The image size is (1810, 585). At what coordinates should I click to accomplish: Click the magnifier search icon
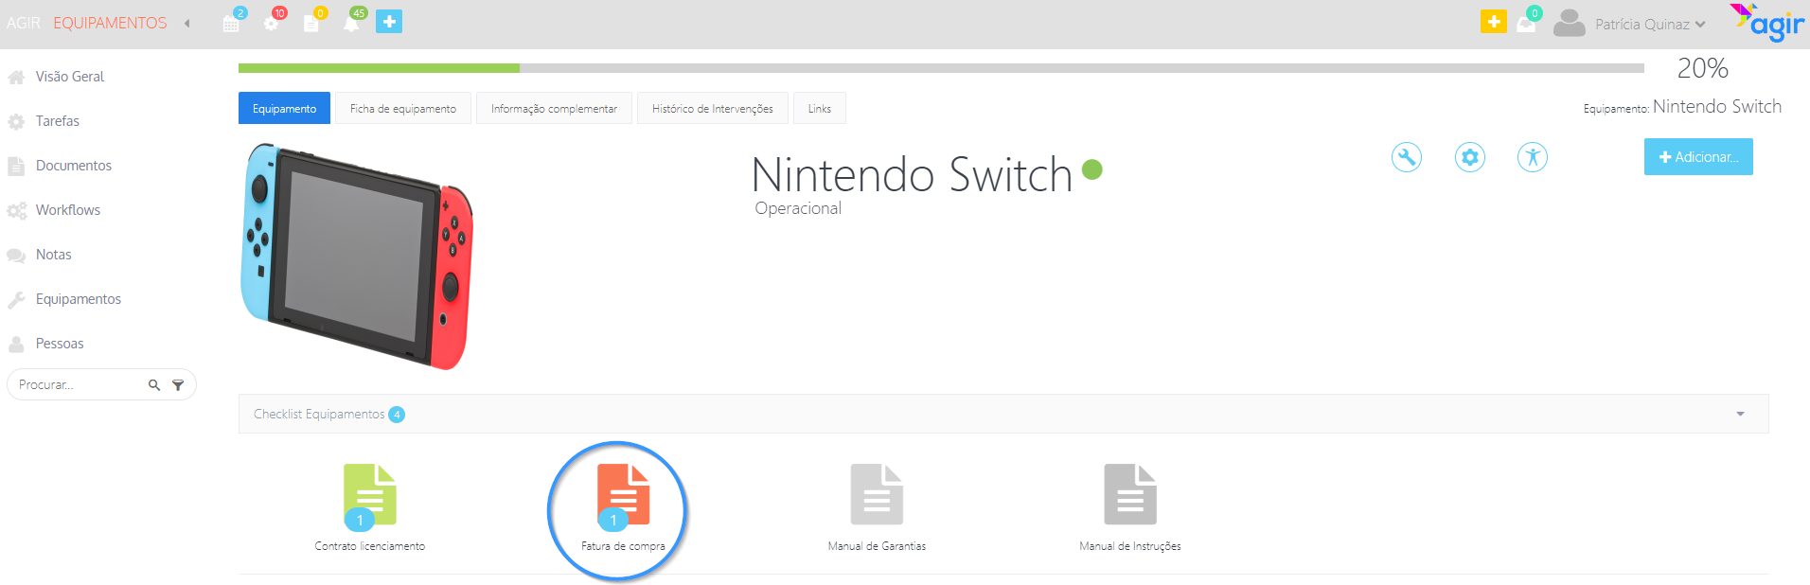[x=154, y=385]
